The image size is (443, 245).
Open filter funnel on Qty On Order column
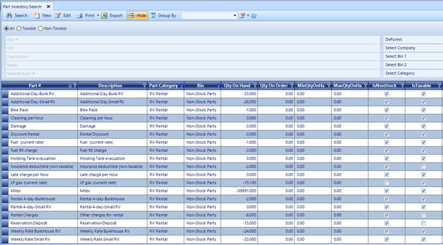(x=292, y=86)
